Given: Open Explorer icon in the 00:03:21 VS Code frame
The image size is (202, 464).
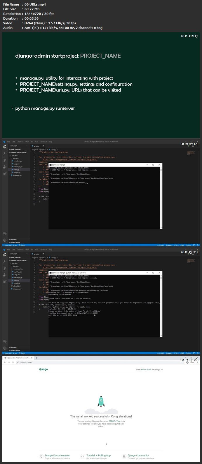Looking at the screenshot, I should click(x=5, y=255).
